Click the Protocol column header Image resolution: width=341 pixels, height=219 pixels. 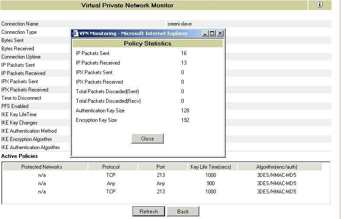coord(111,167)
